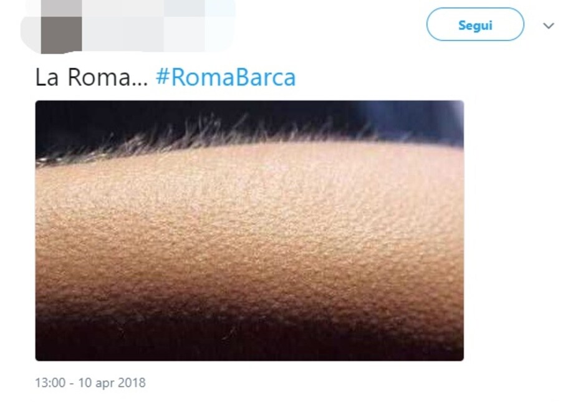Click the Segui follow button
This screenshot has height=402, width=583.
[475, 24]
